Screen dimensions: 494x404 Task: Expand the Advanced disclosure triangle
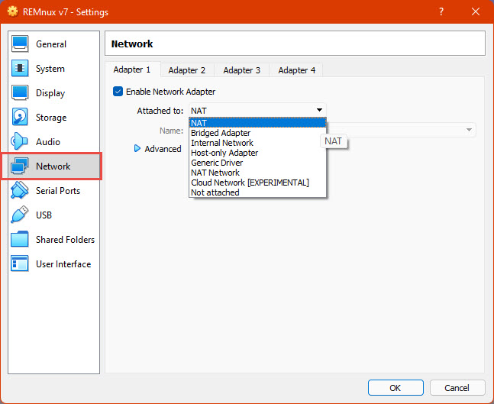(138, 149)
